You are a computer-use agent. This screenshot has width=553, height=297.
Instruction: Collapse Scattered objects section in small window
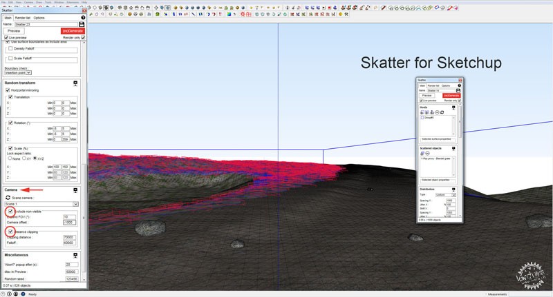453,148
